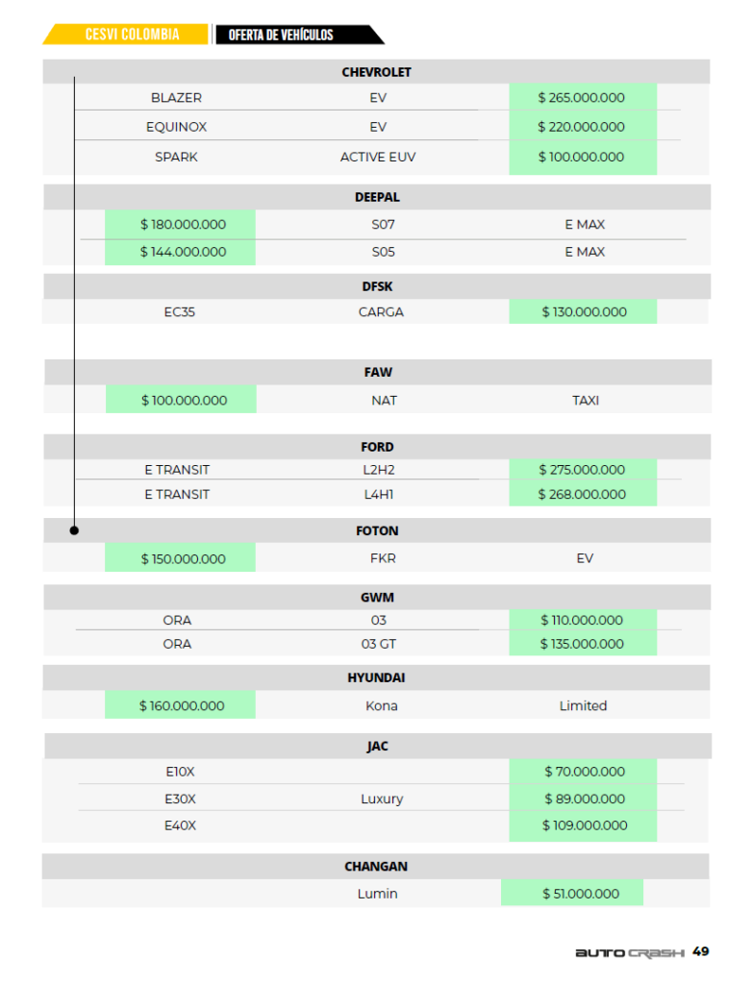The image size is (752, 984).
Task: Select the OFERTA DE VEHÍCULOS black tab
Action: pyautogui.click(x=281, y=36)
